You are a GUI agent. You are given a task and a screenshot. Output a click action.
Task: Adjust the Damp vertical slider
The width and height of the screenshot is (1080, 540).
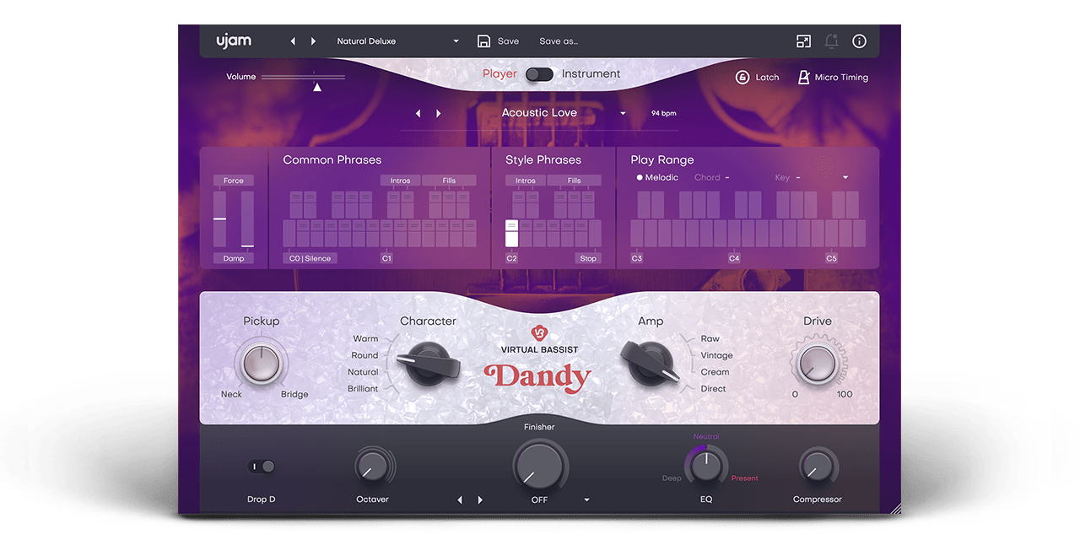coord(247,219)
